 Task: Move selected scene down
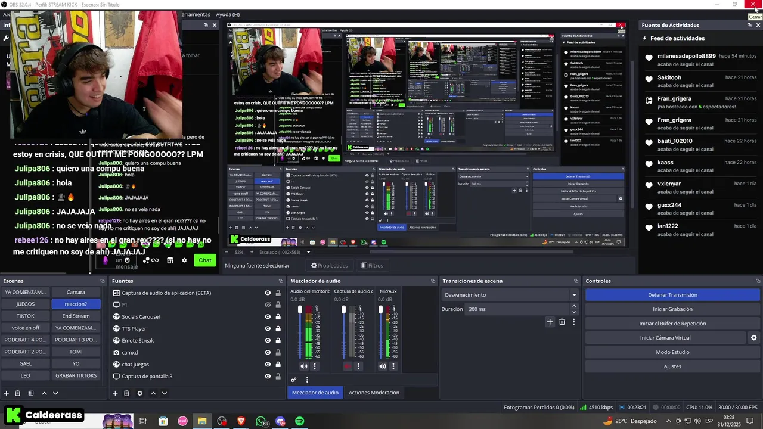pos(55,393)
